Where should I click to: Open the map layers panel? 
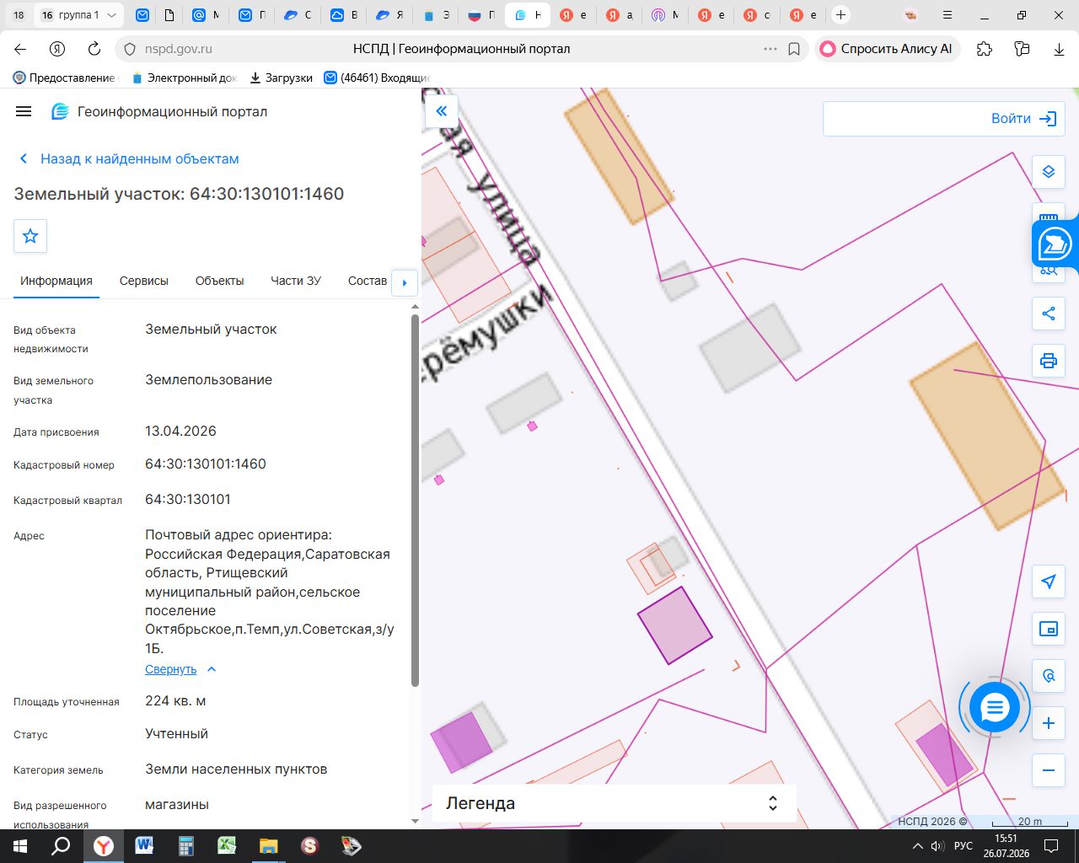(x=1049, y=172)
